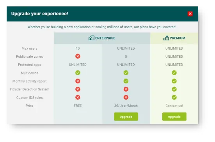Click the "Price" row label
This screenshot has height=142, width=215.
tap(30, 106)
